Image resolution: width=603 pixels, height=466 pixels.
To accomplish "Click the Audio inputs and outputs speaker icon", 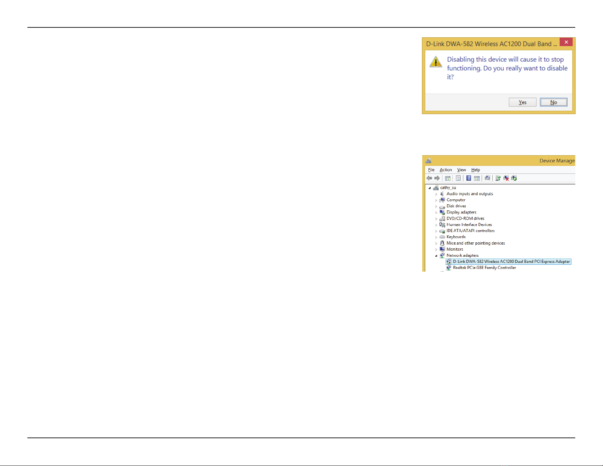I will pyautogui.click(x=442, y=194).
